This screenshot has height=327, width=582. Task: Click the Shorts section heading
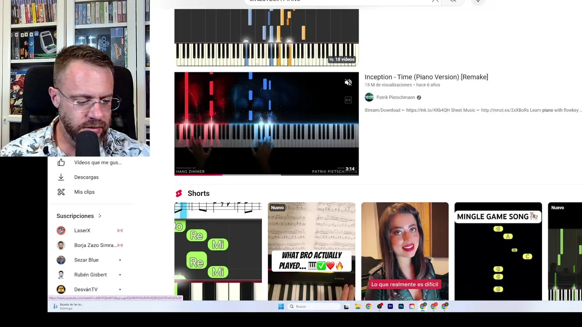point(199,193)
